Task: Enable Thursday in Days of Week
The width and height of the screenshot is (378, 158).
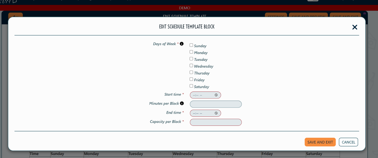Action: point(191,72)
